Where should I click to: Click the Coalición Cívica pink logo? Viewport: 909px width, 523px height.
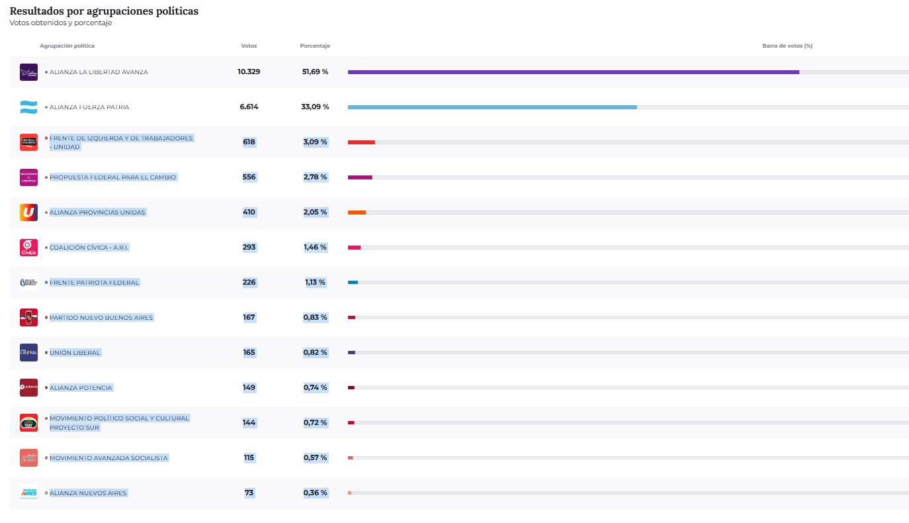[x=28, y=248]
